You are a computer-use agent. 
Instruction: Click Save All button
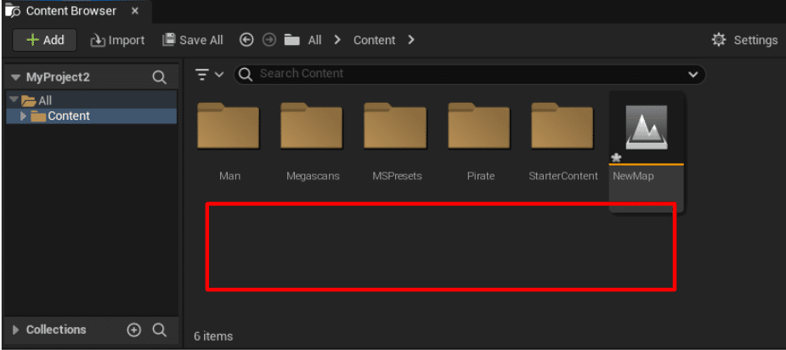tap(193, 40)
